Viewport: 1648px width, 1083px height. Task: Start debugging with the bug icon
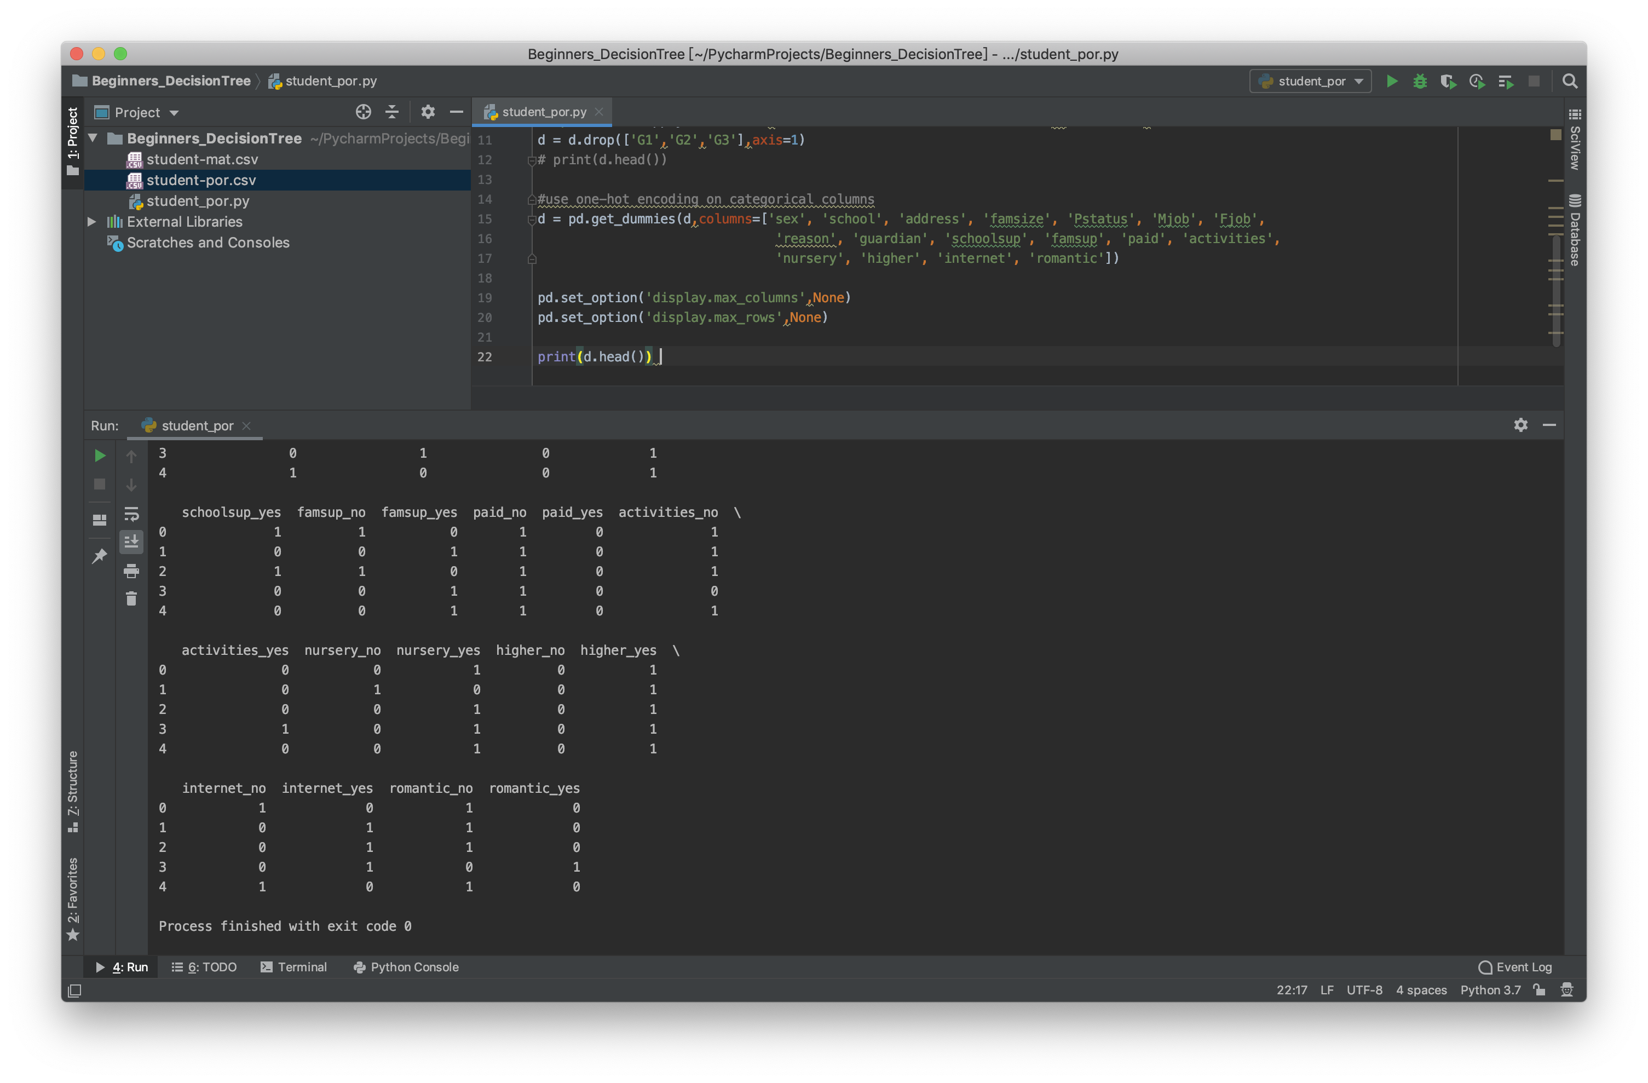(1420, 82)
